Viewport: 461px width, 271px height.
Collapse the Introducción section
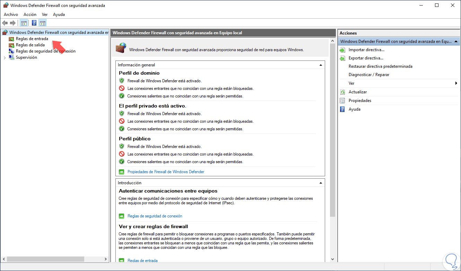pos(321,183)
